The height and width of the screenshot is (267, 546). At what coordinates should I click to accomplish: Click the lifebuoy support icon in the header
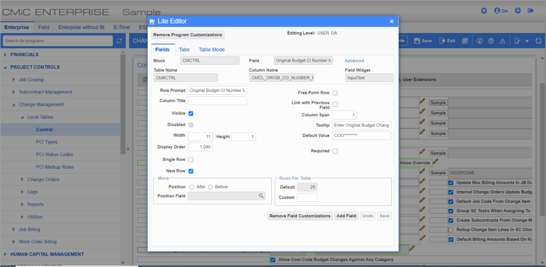517,11
